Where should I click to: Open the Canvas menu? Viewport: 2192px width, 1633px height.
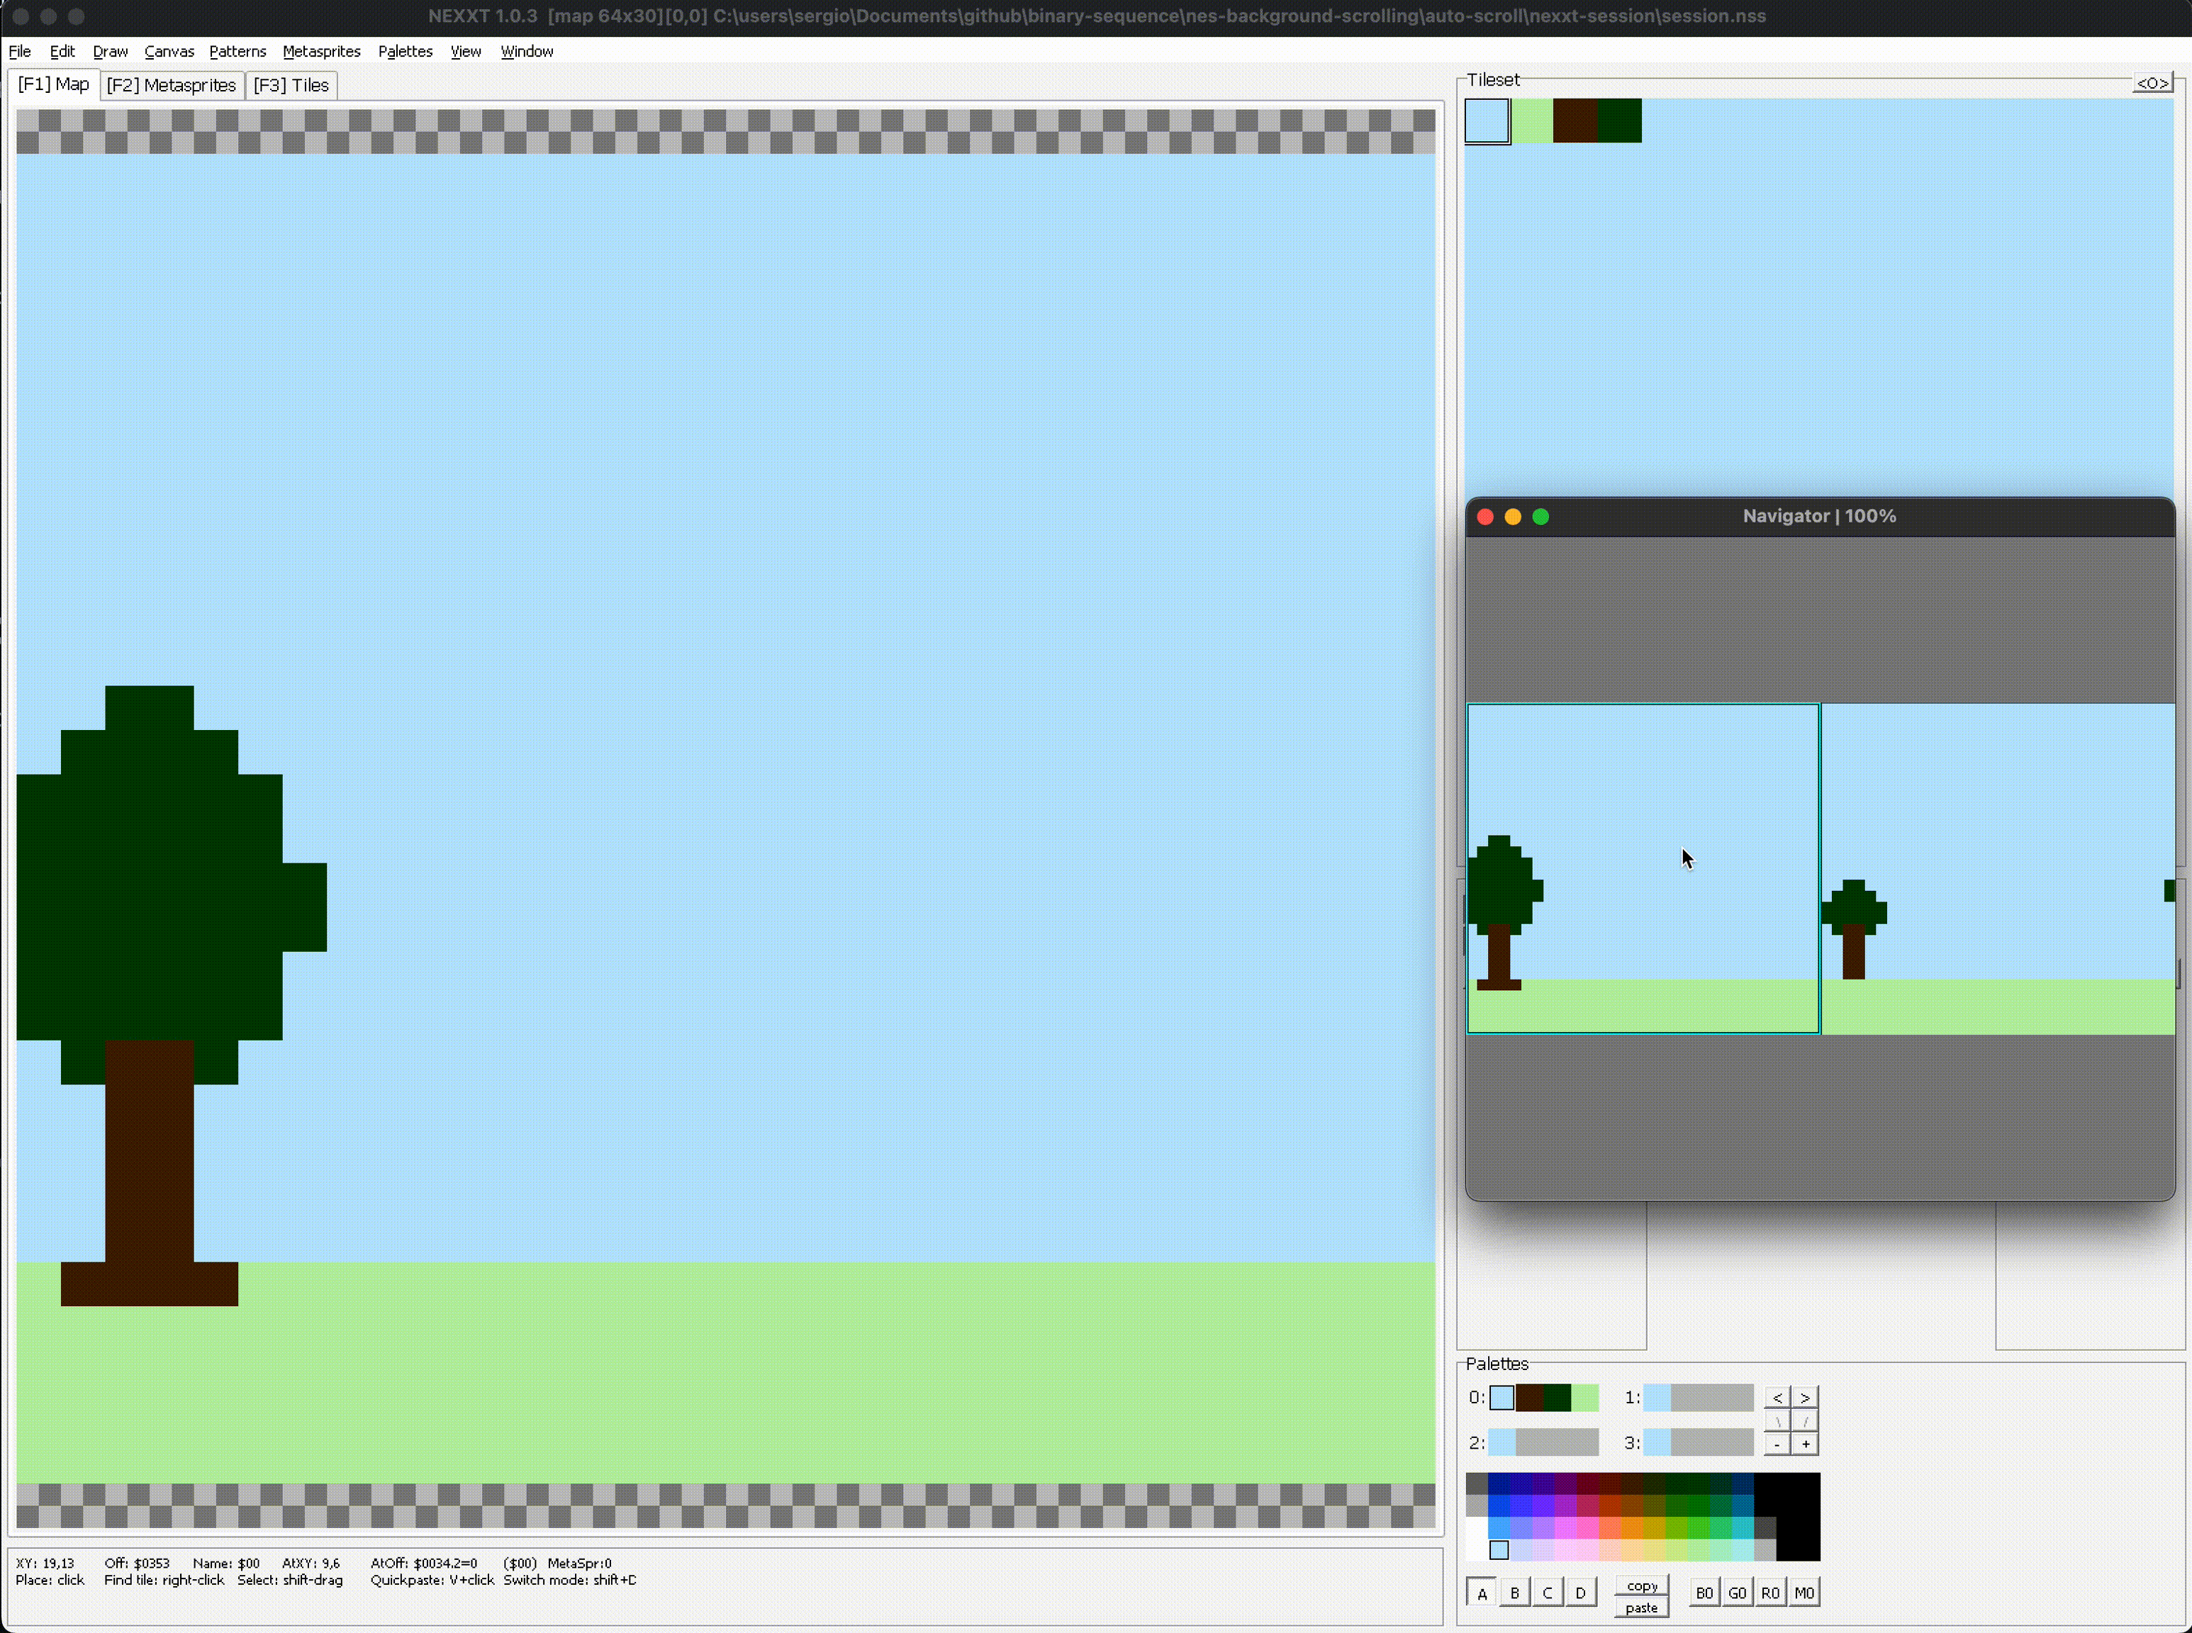(169, 52)
